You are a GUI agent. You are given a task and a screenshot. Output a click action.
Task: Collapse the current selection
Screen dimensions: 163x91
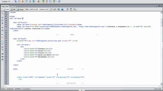point(2,20)
